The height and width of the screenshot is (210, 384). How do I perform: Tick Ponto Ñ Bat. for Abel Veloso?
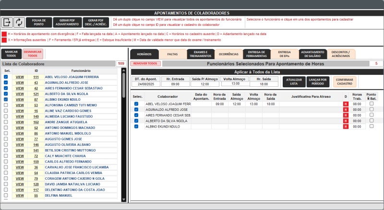tap(372, 104)
